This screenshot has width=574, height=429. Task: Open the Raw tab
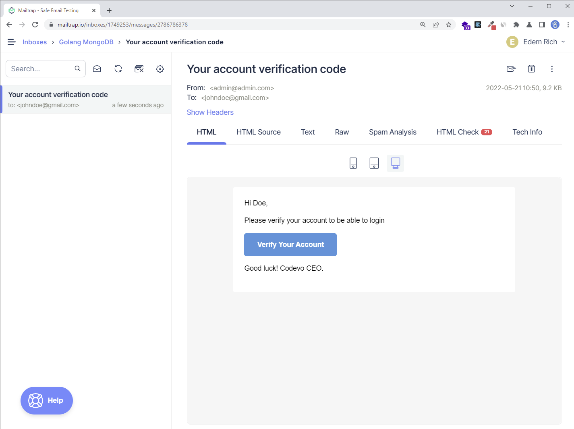click(342, 132)
